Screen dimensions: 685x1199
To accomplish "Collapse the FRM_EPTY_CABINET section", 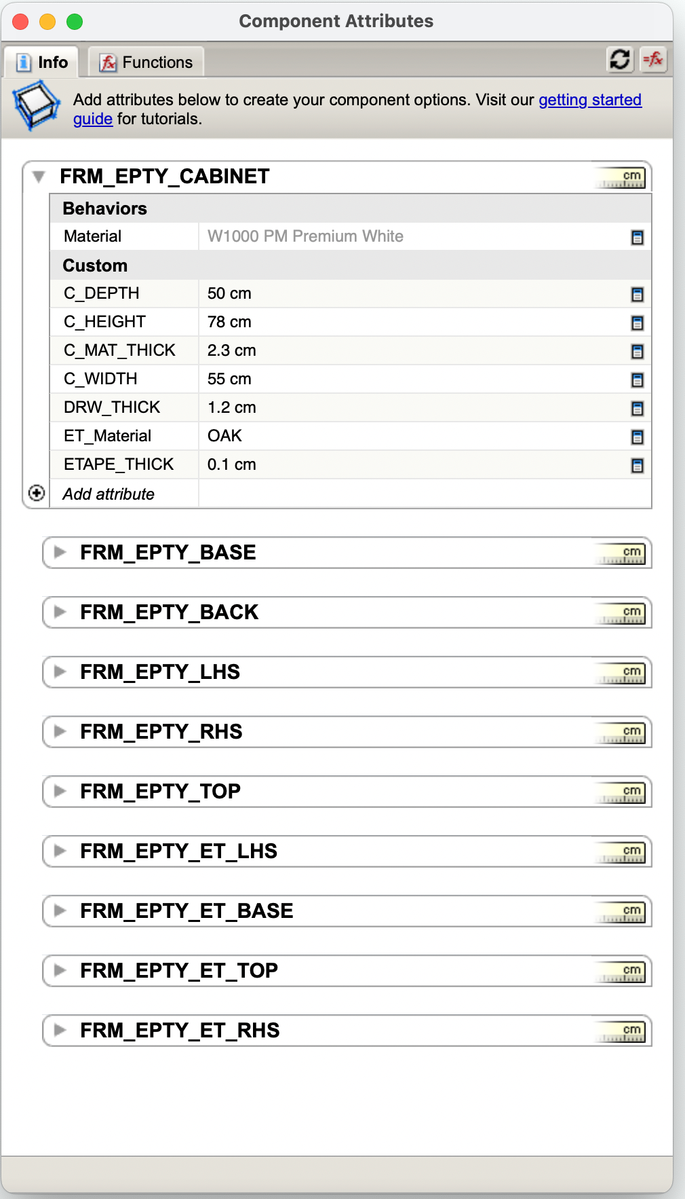I will (x=39, y=177).
